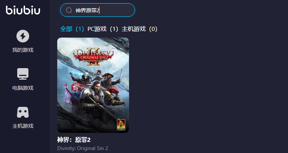Click the 我的游戏 sidebar label
Image resolution: width=288 pixels, height=153 pixels.
[x=23, y=50]
